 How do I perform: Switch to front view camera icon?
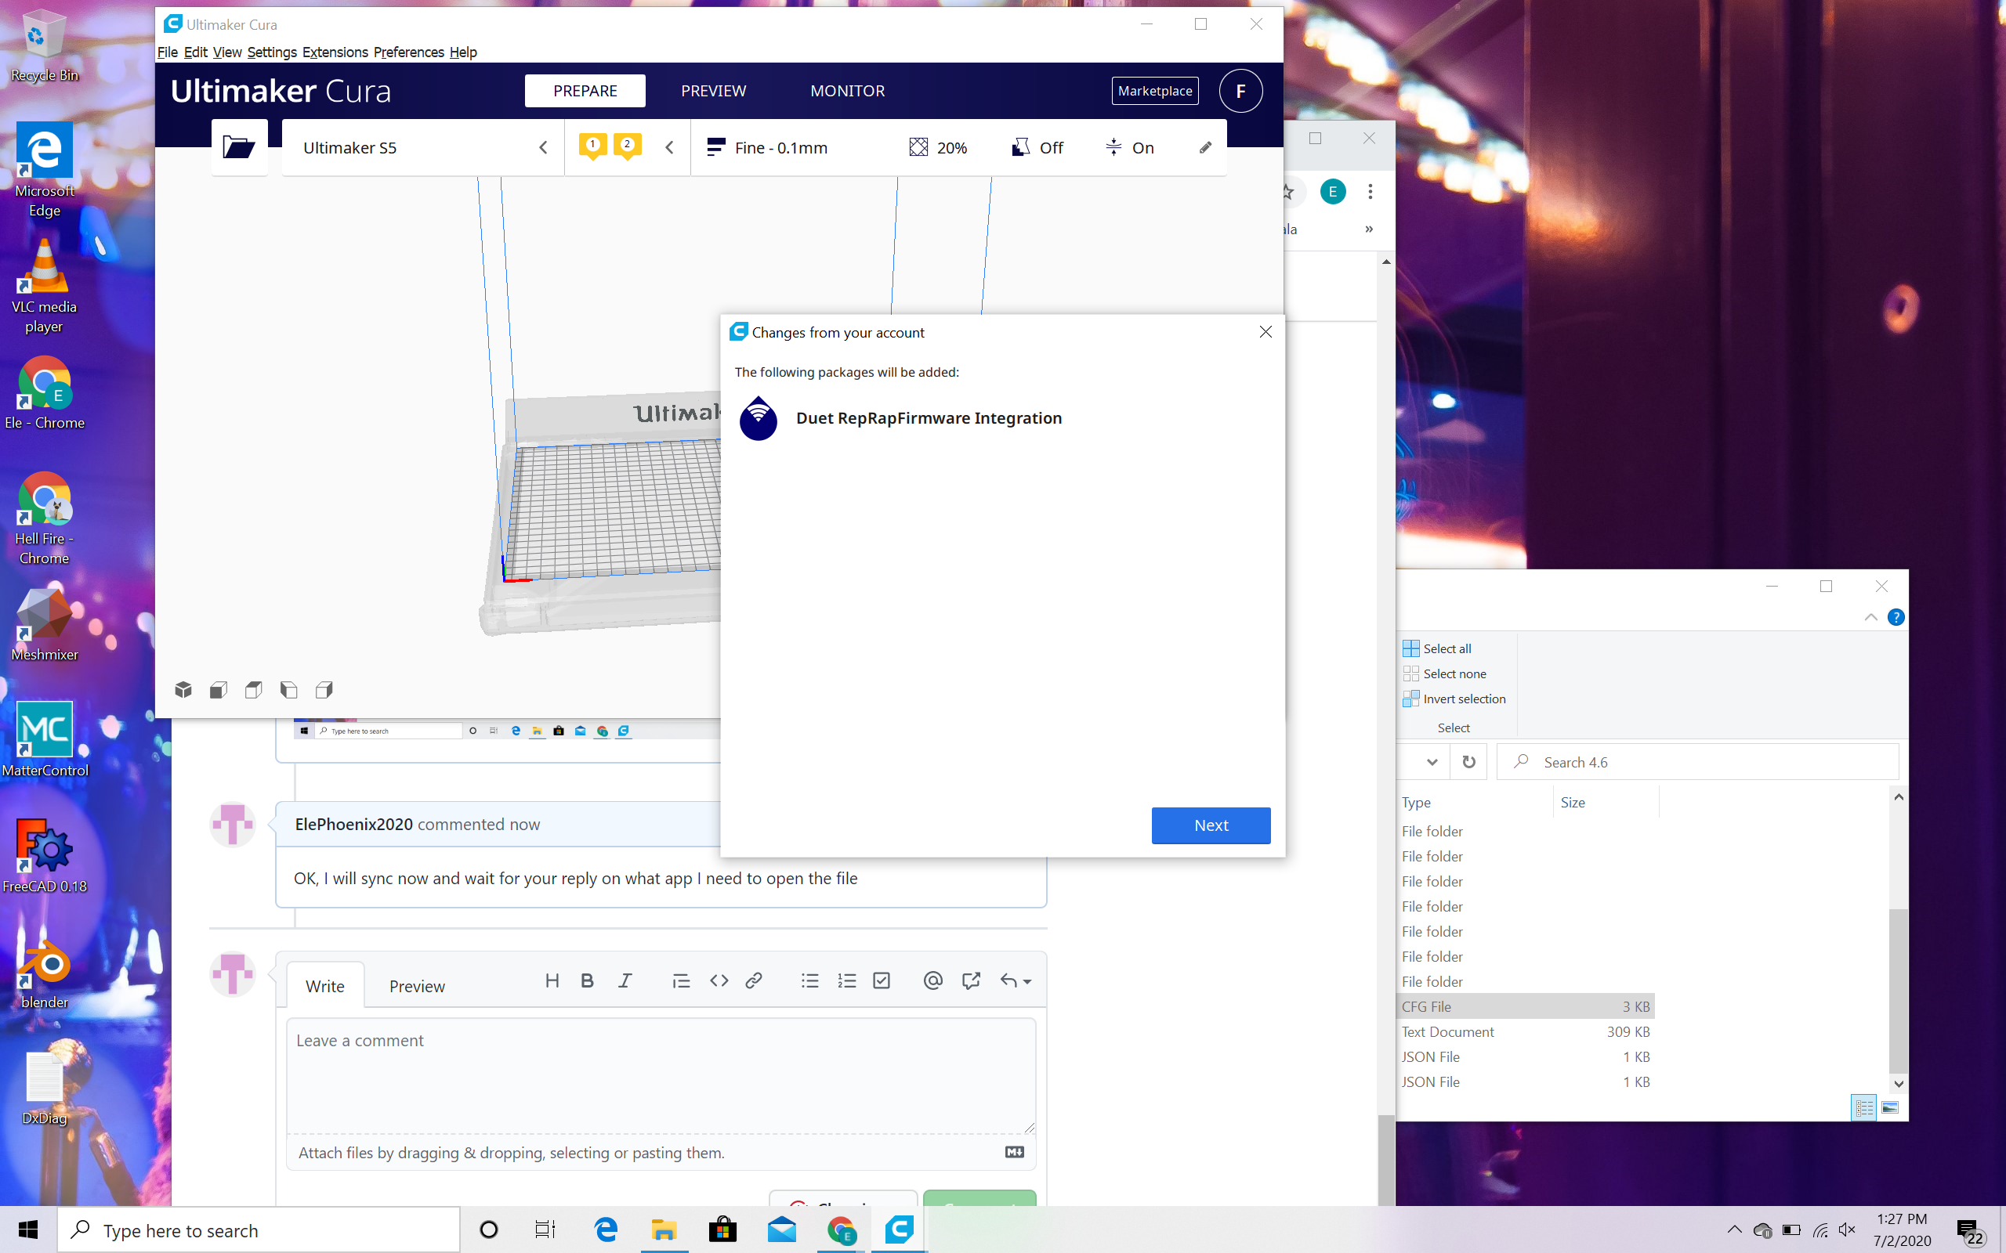219,689
